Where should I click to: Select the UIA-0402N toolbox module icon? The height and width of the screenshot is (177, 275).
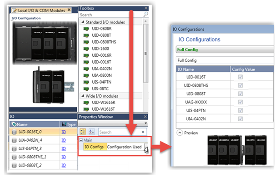[86, 69]
